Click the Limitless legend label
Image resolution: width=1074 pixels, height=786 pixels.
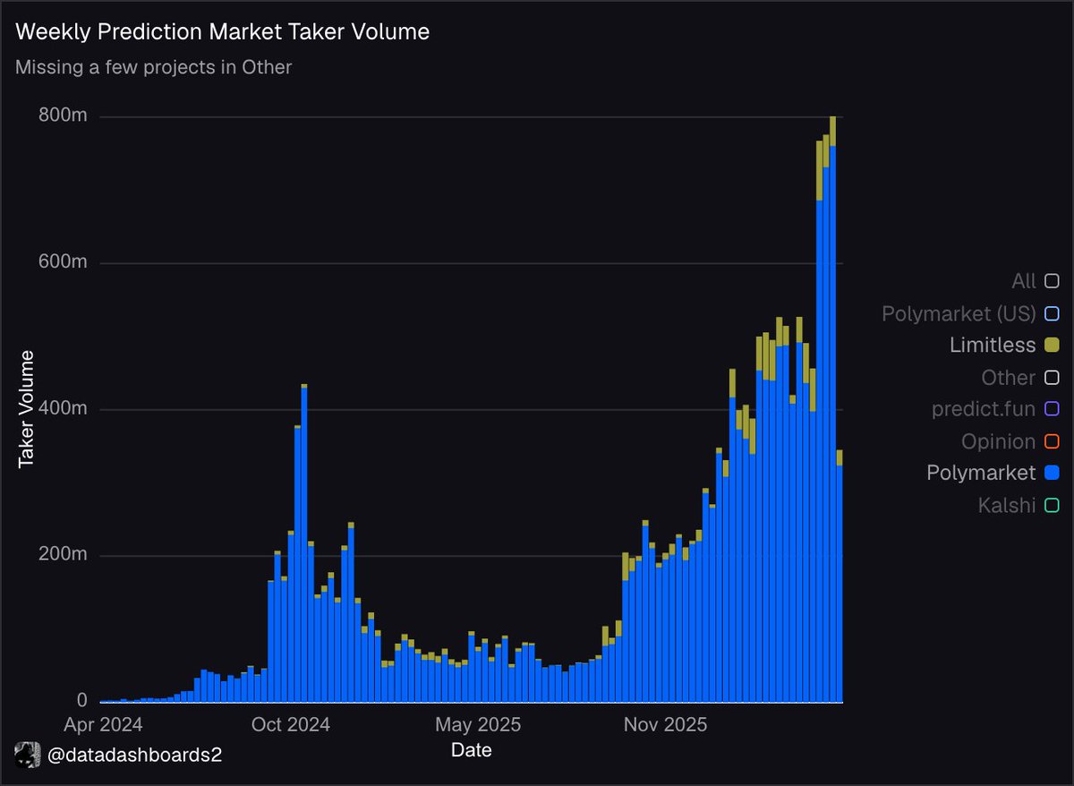(x=993, y=345)
